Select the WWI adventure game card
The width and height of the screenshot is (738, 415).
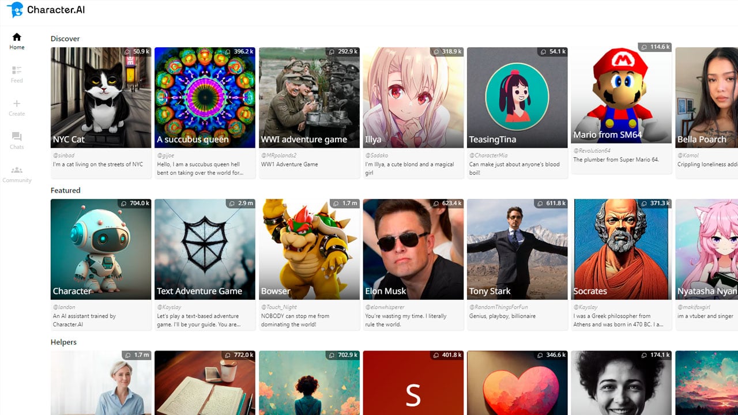coord(309,97)
